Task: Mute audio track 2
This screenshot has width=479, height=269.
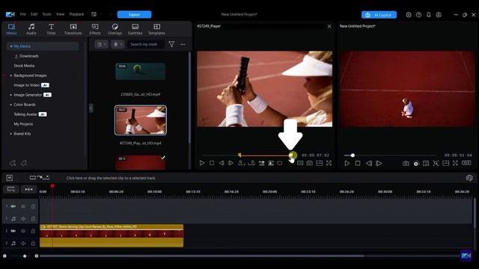Action: click(23, 244)
